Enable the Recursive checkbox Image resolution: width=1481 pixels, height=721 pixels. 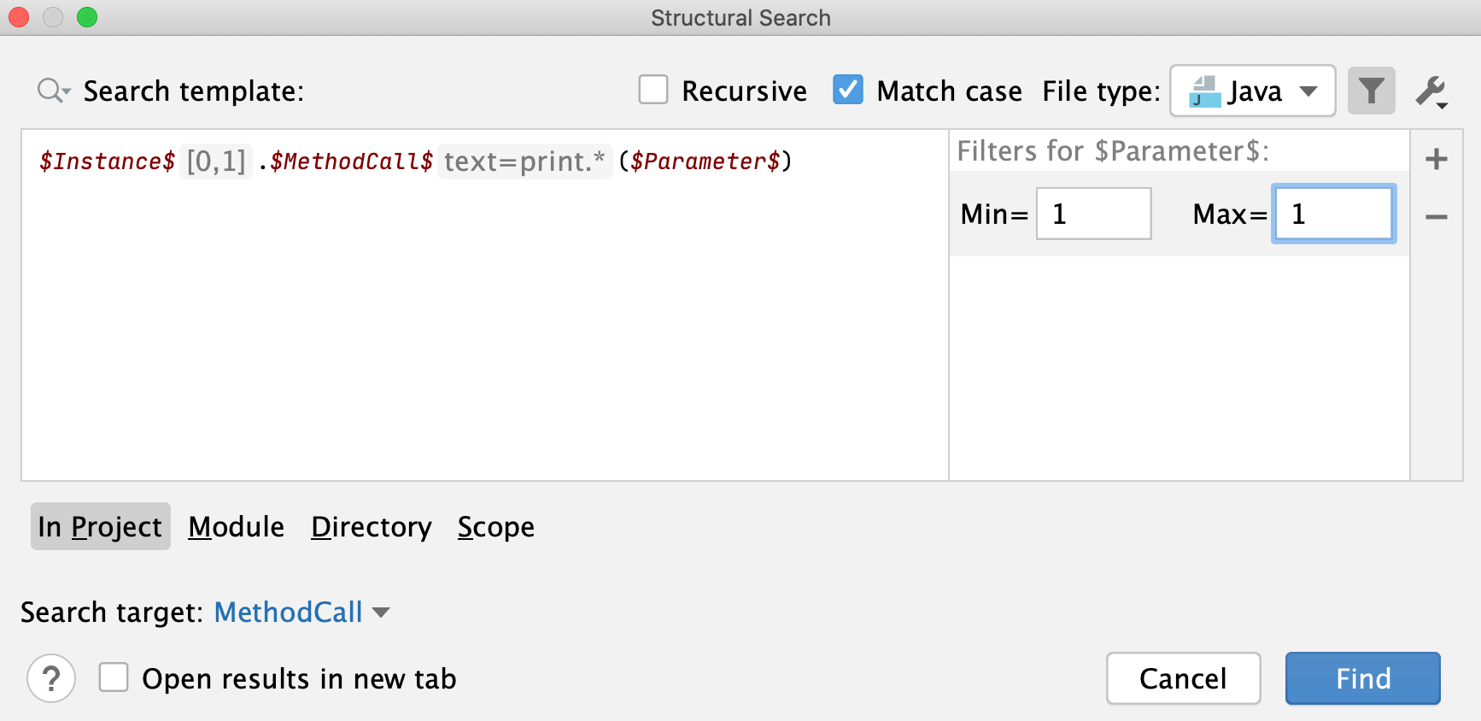pyautogui.click(x=653, y=90)
